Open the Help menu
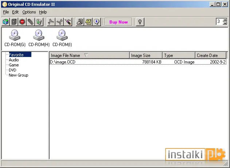The width and height of the screenshot is (230, 168). point(43,12)
